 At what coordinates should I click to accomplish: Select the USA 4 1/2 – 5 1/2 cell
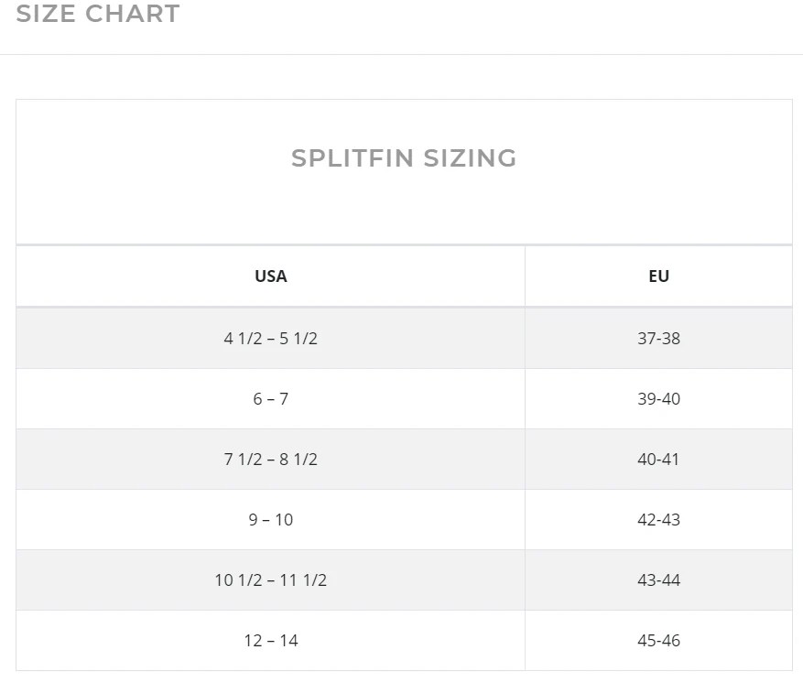270,338
